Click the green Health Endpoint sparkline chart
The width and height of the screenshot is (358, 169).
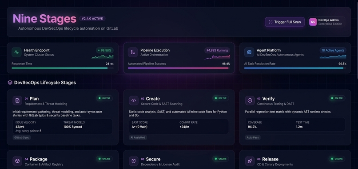[x=103, y=57]
